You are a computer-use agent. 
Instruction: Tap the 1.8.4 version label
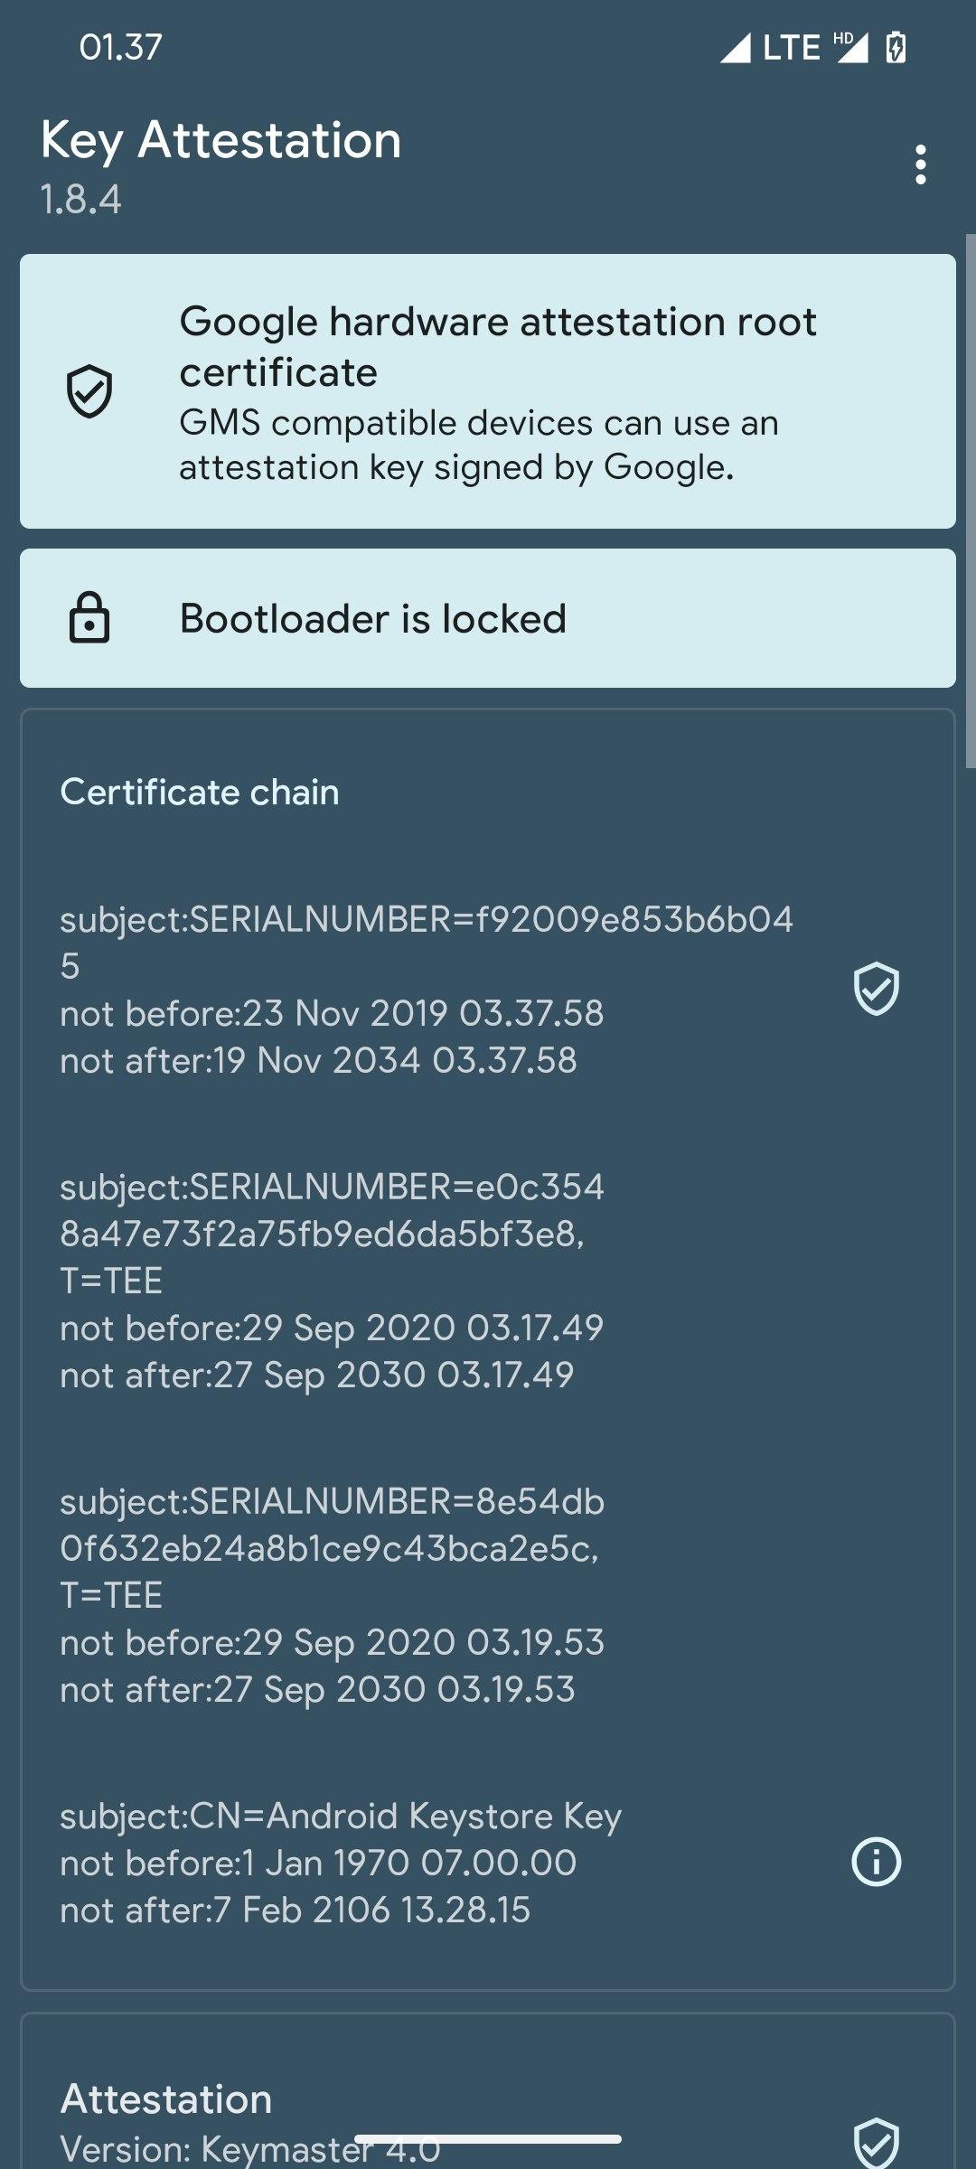[80, 199]
